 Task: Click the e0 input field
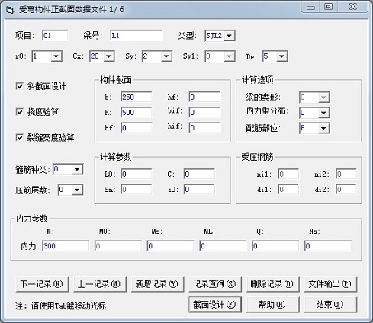pos(199,190)
